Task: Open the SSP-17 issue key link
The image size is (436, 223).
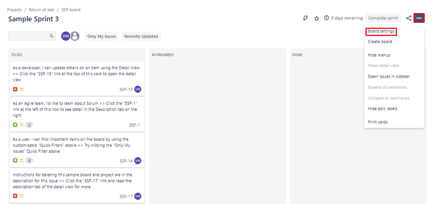Action: click(x=126, y=196)
